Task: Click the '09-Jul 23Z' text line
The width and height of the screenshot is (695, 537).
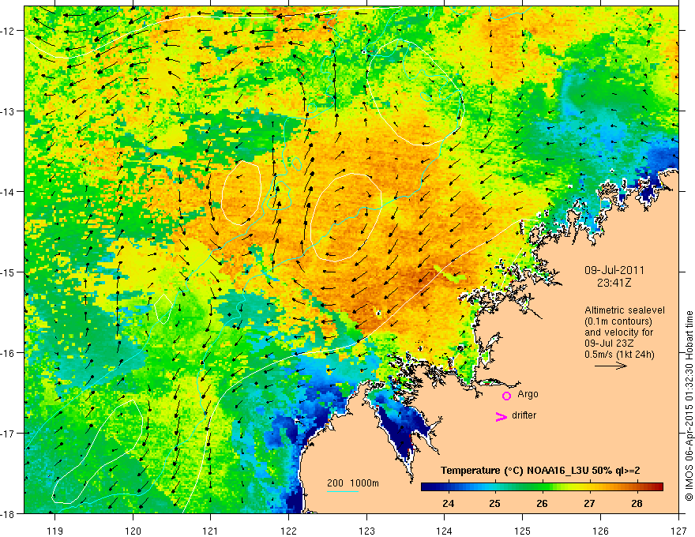Action: point(609,344)
